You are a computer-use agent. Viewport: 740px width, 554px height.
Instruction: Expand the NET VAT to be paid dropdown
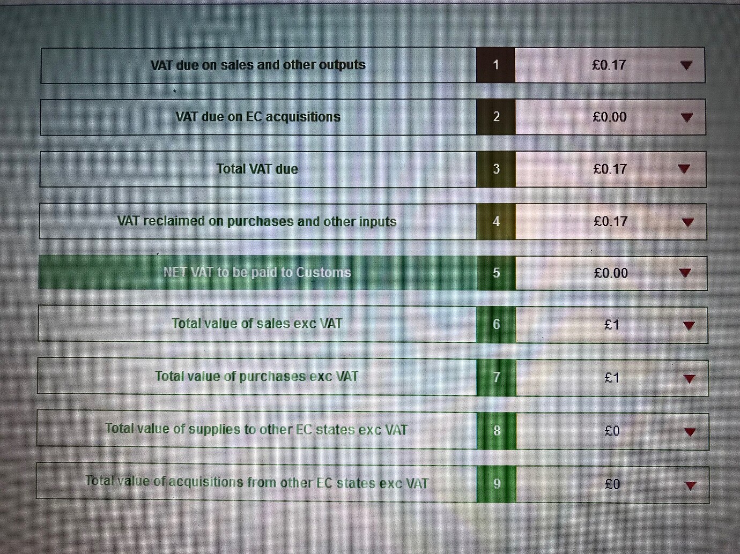685,273
